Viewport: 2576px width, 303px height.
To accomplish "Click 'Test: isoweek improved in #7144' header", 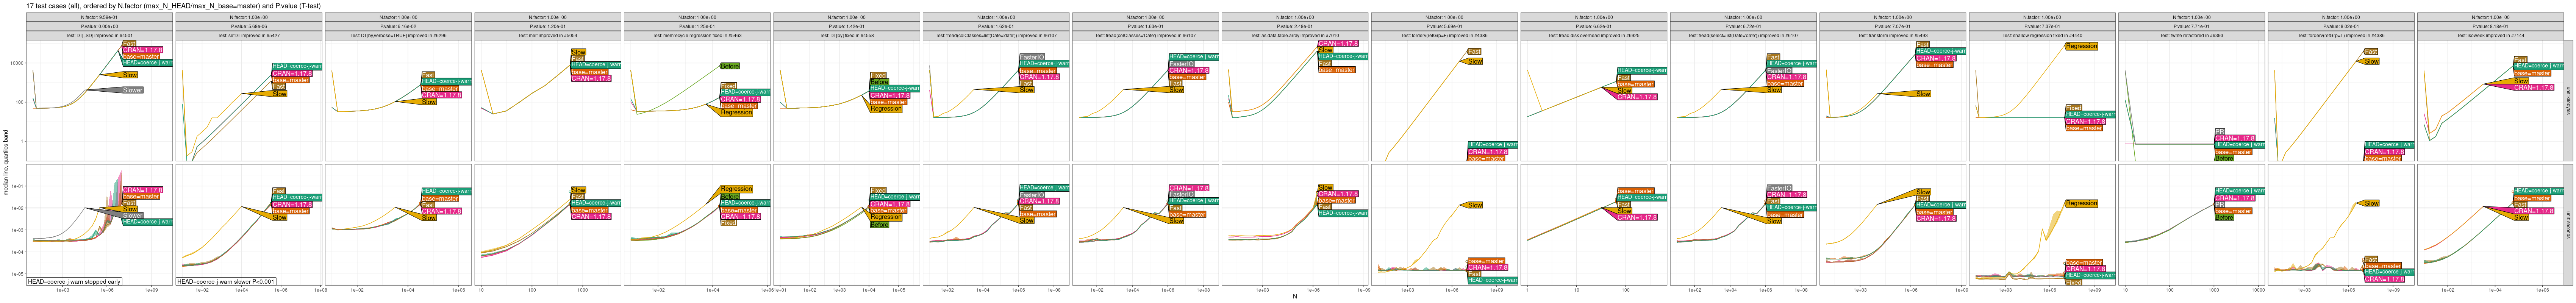I will click(2490, 35).
